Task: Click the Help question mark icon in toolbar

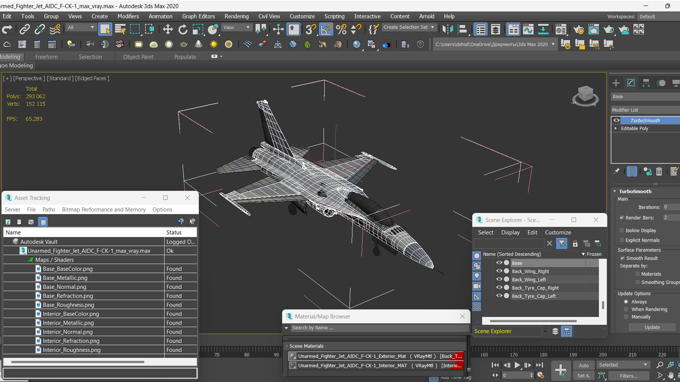Action: click(x=420, y=44)
